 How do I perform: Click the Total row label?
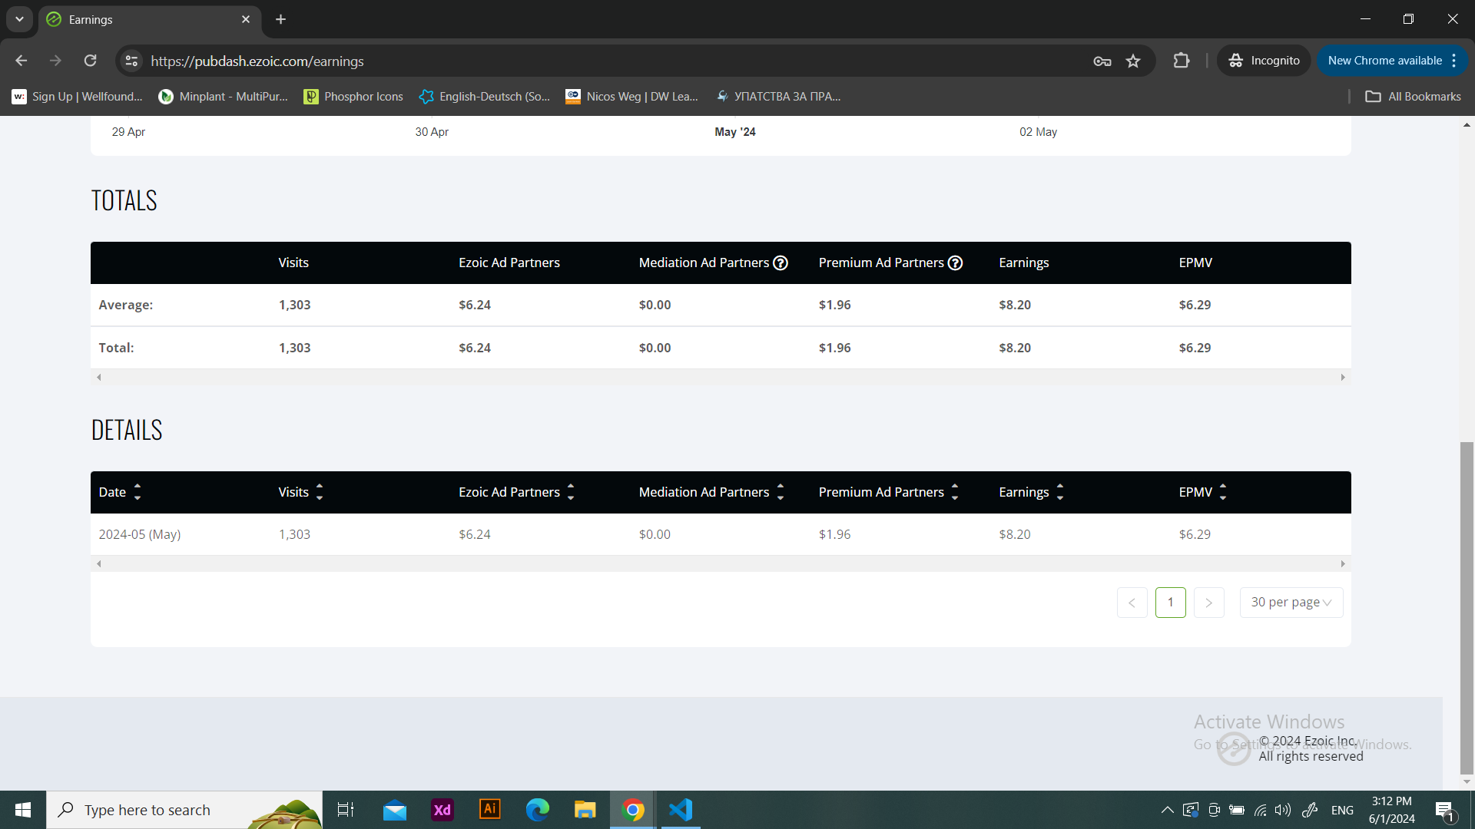116,348
